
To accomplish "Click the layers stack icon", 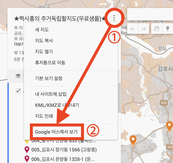I will click(18, 76).
